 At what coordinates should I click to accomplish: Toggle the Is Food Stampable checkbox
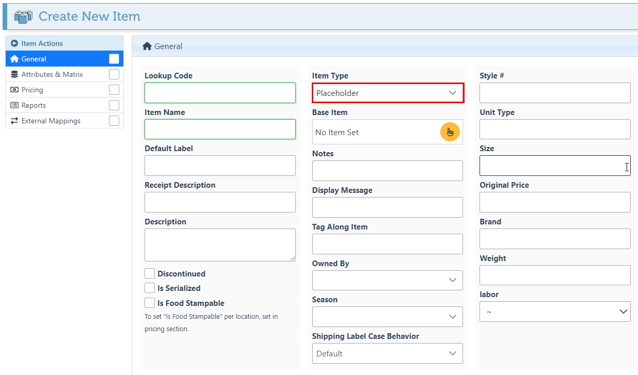[x=150, y=303]
